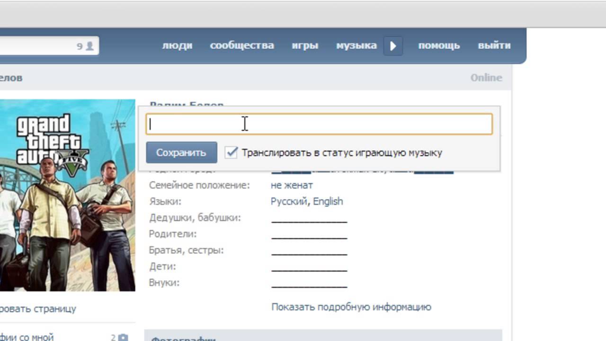Click the Online status text

(486, 78)
